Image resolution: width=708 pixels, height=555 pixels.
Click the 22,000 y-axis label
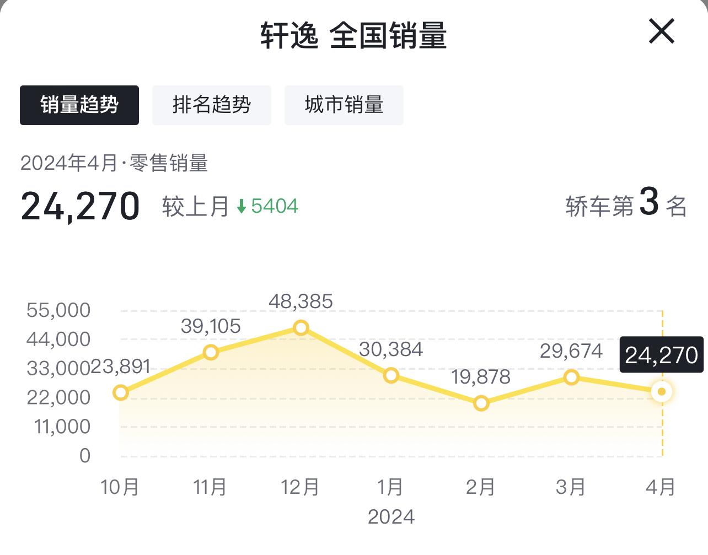coord(58,397)
